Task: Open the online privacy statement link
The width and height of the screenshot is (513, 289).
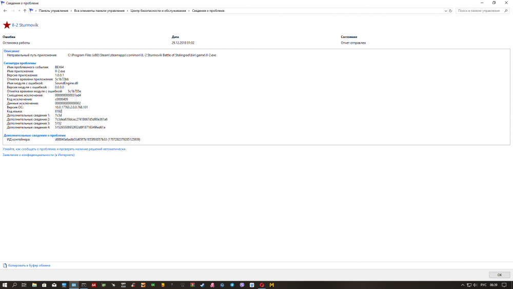Action: click(x=38, y=155)
